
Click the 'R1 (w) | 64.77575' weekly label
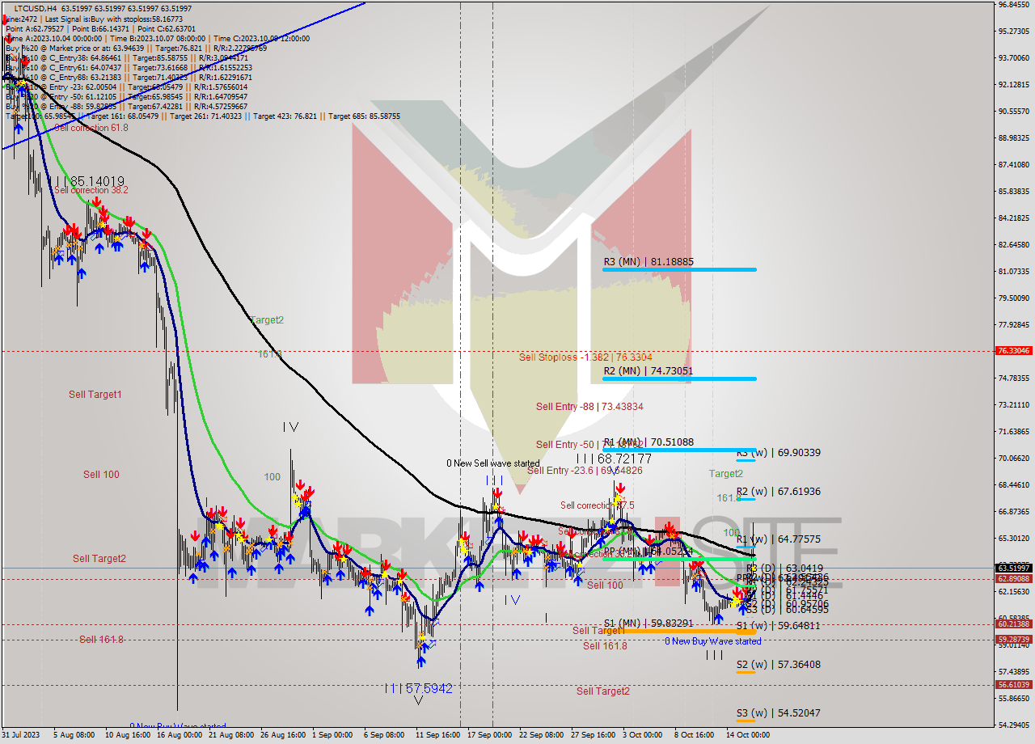pos(779,539)
